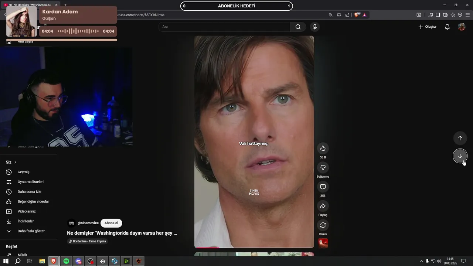Open Discord from the taskbar

click(x=78, y=261)
